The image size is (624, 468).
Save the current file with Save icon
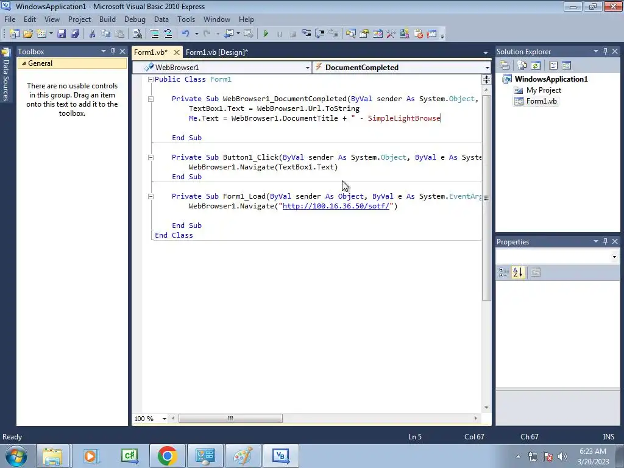click(62, 34)
